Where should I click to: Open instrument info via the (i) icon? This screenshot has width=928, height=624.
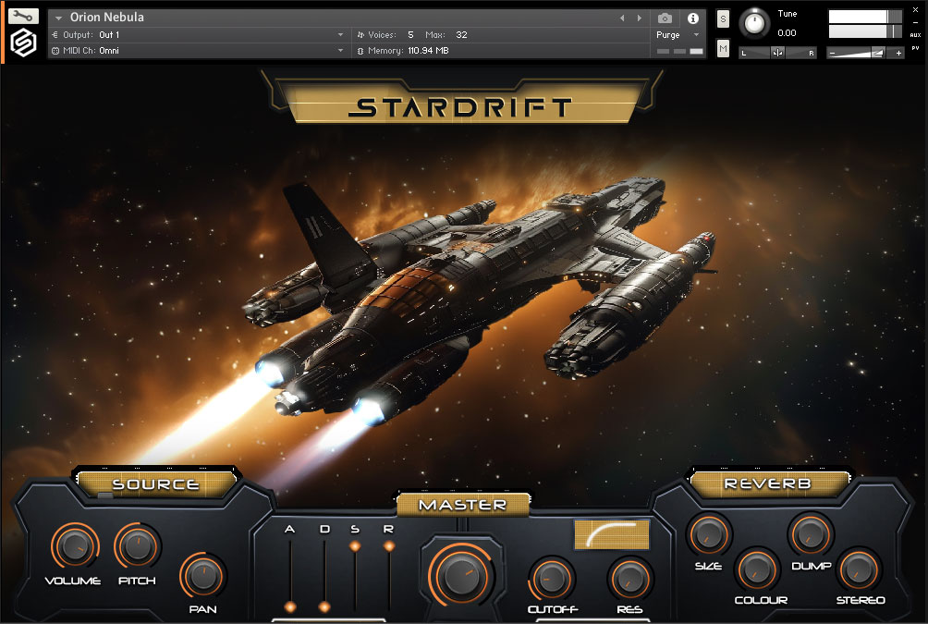tap(691, 17)
